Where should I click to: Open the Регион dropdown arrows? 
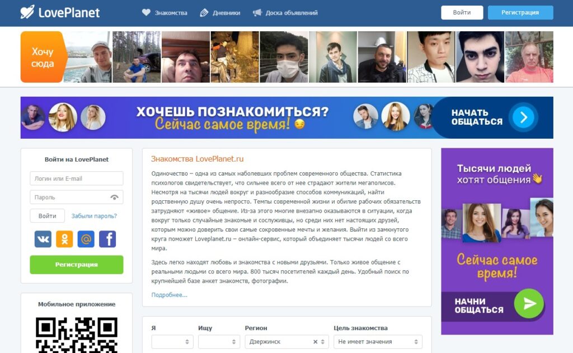pyautogui.click(x=323, y=342)
